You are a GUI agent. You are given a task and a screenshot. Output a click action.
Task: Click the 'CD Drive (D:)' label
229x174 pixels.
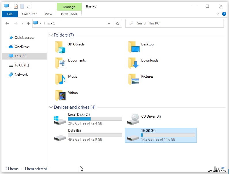151,116
